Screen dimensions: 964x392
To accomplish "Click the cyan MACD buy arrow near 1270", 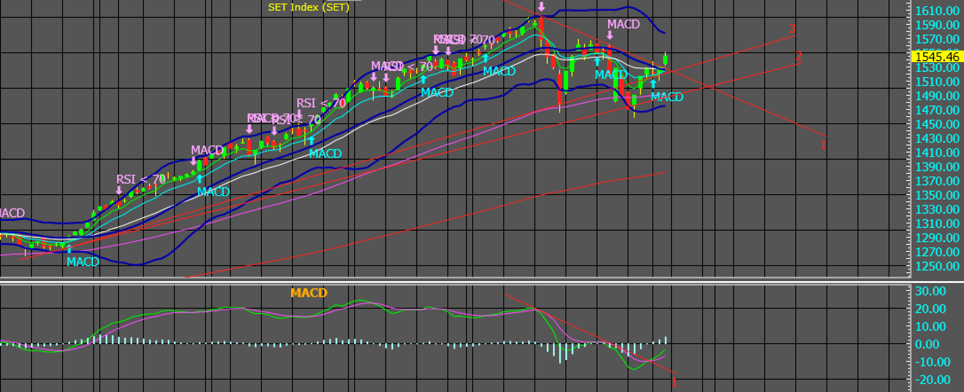I will pos(69,248).
